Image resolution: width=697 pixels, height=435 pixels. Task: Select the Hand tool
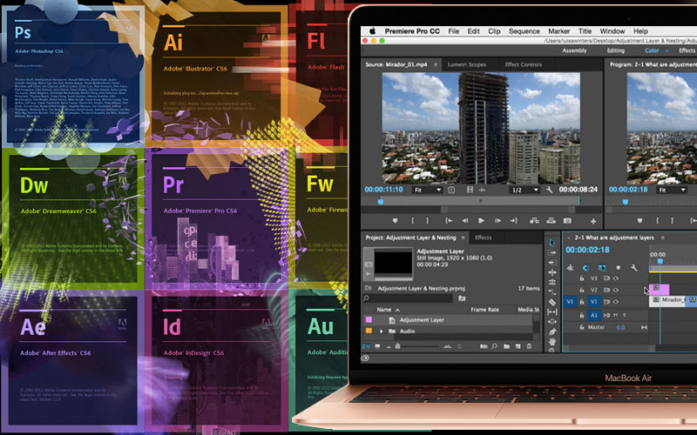click(552, 341)
